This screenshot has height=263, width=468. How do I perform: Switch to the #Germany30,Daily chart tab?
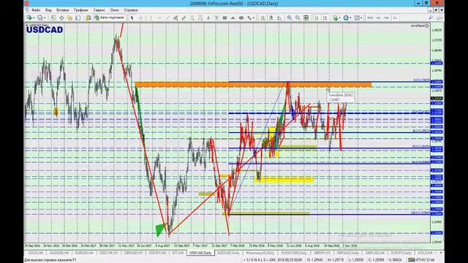click(260, 253)
